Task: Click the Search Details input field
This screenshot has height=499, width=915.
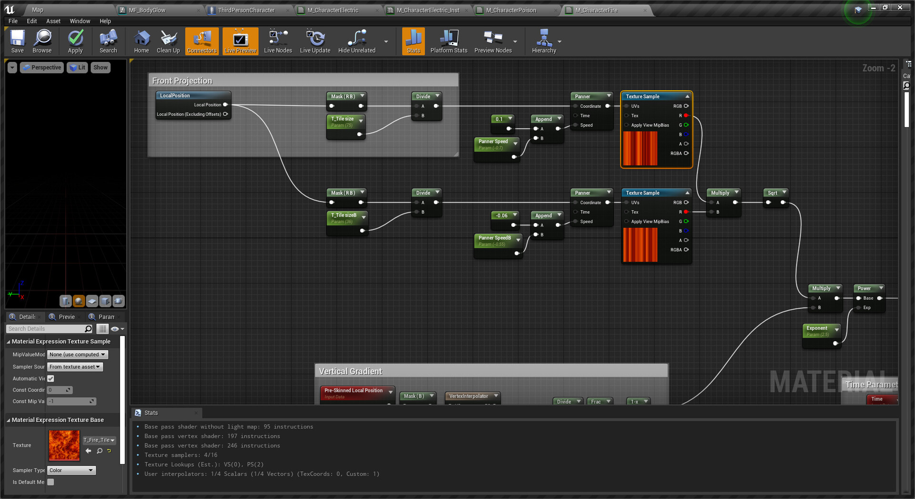Action: point(46,329)
